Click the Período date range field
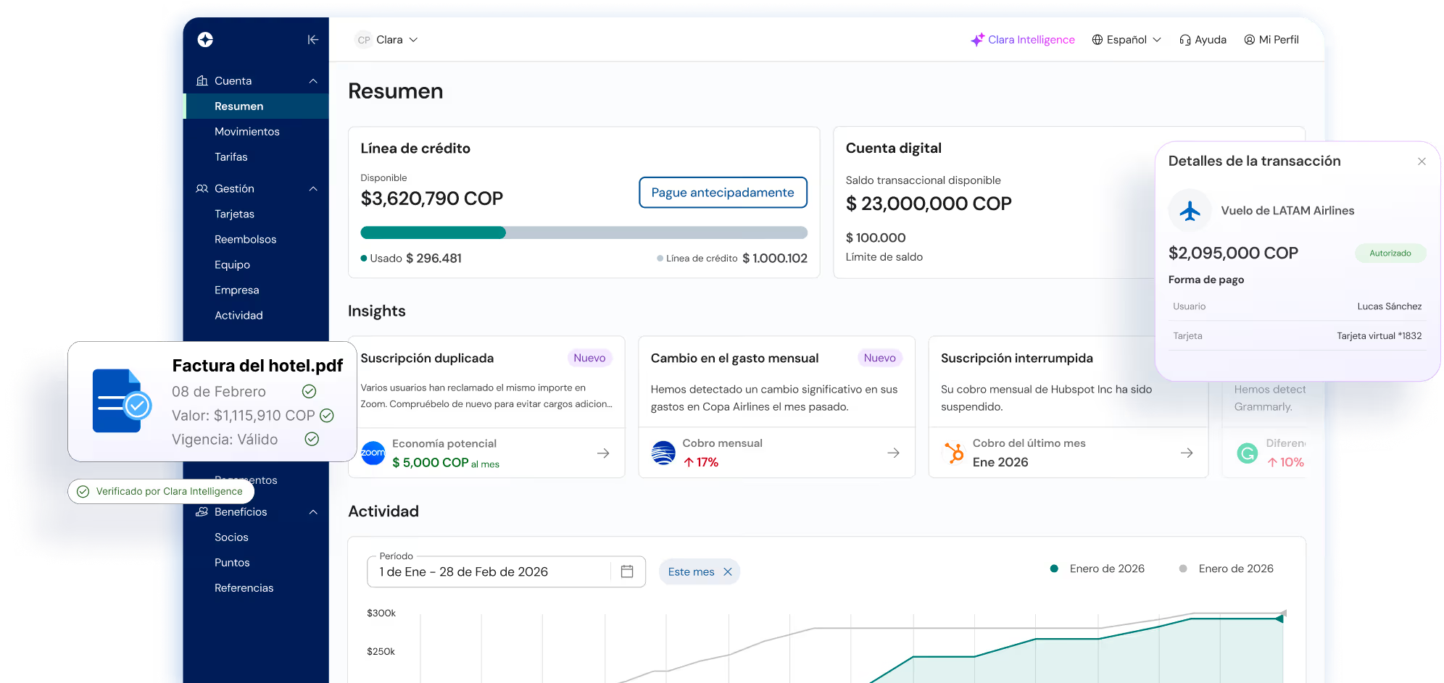 coord(506,571)
